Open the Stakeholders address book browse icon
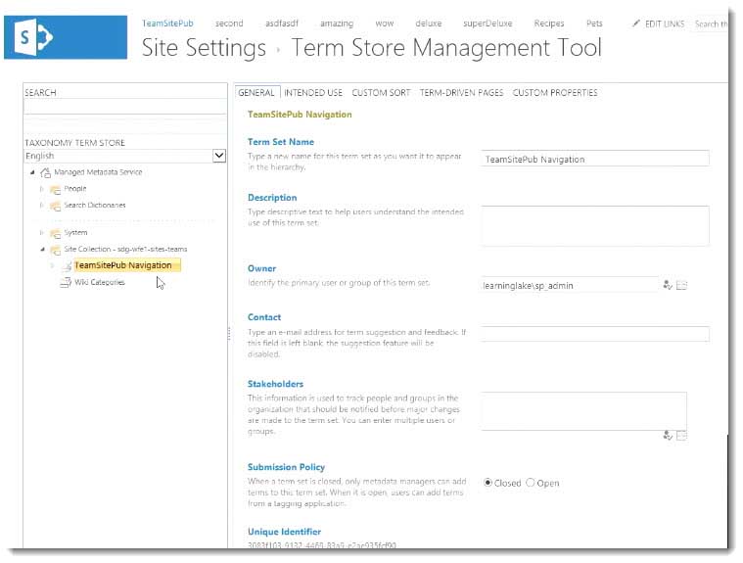The width and height of the screenshot is (743, 563). point(681,436)
